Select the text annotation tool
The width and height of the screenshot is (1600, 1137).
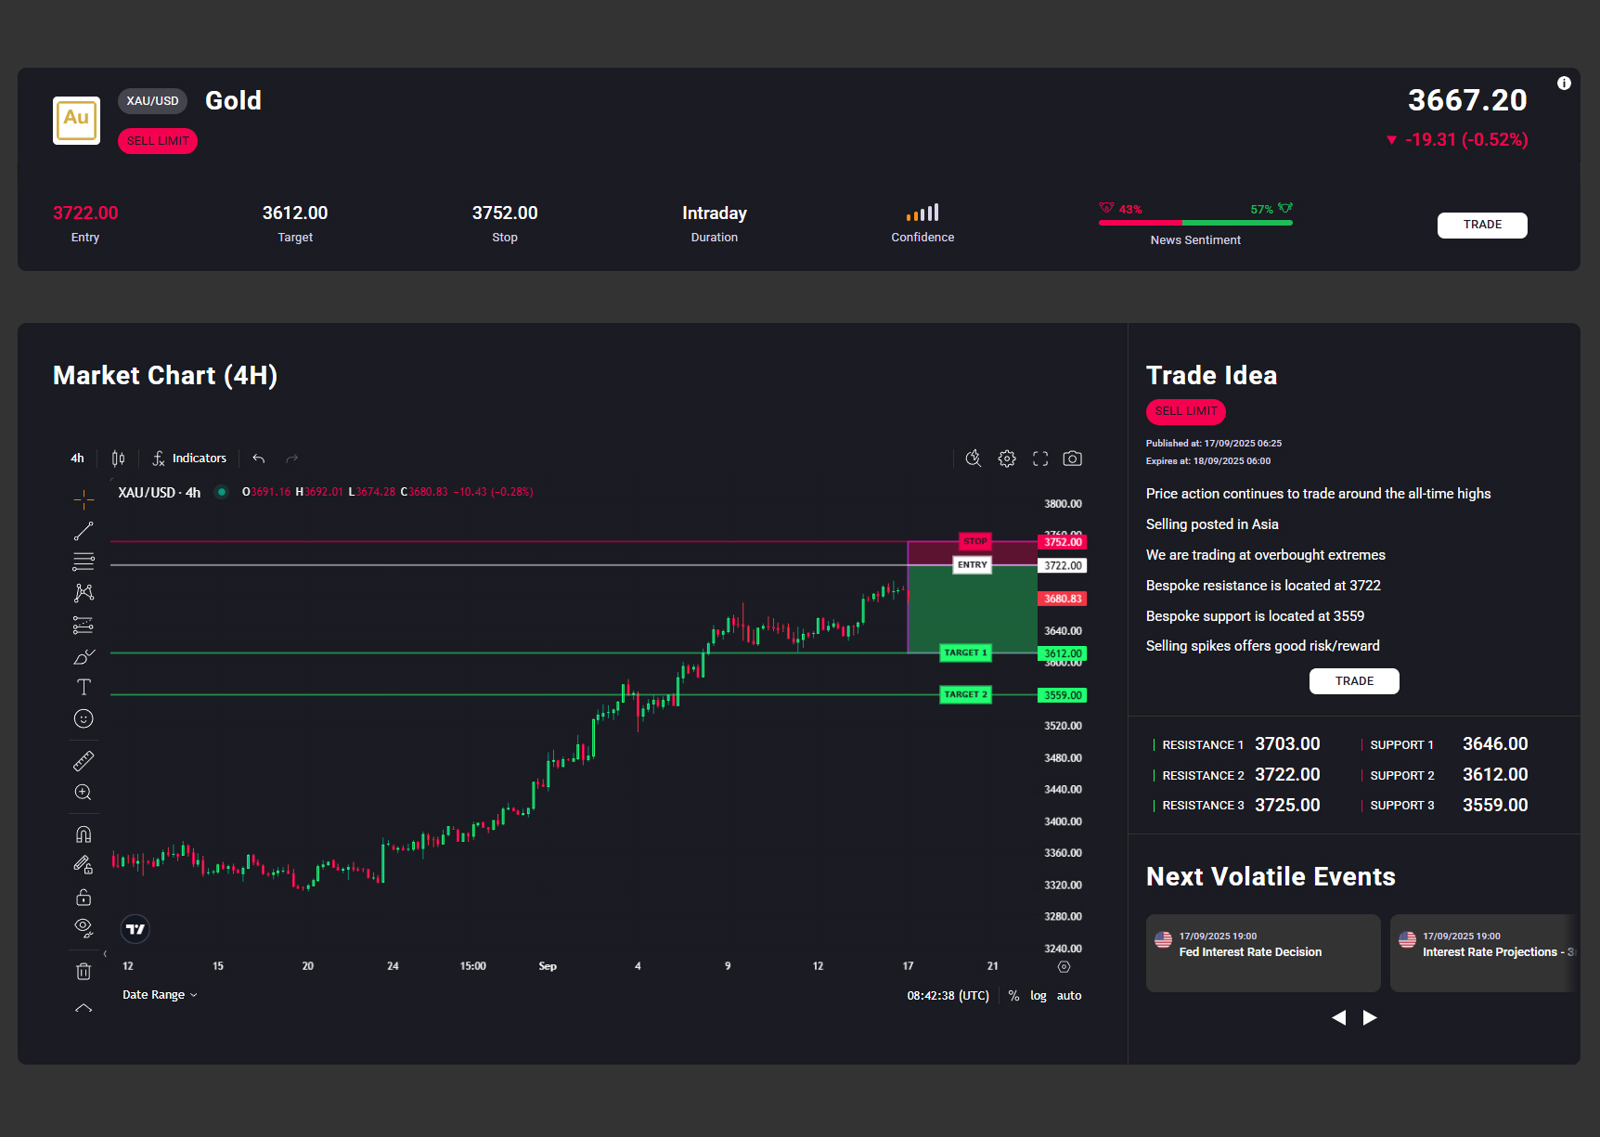pyautogui.click(x=84, y=687)
